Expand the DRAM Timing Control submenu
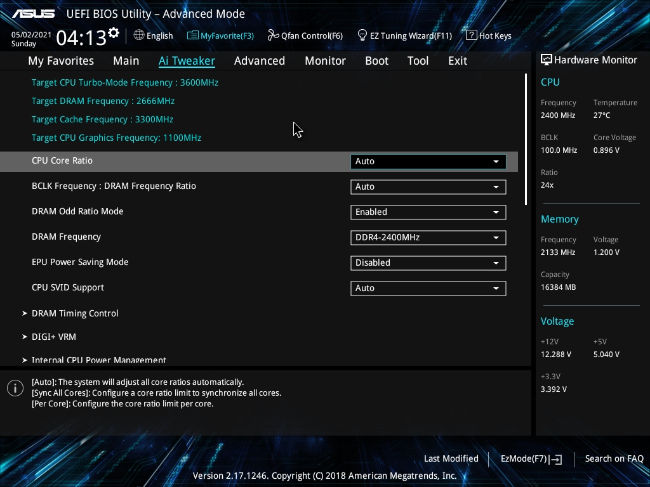 pyautogui.click(x=75, y=313)
